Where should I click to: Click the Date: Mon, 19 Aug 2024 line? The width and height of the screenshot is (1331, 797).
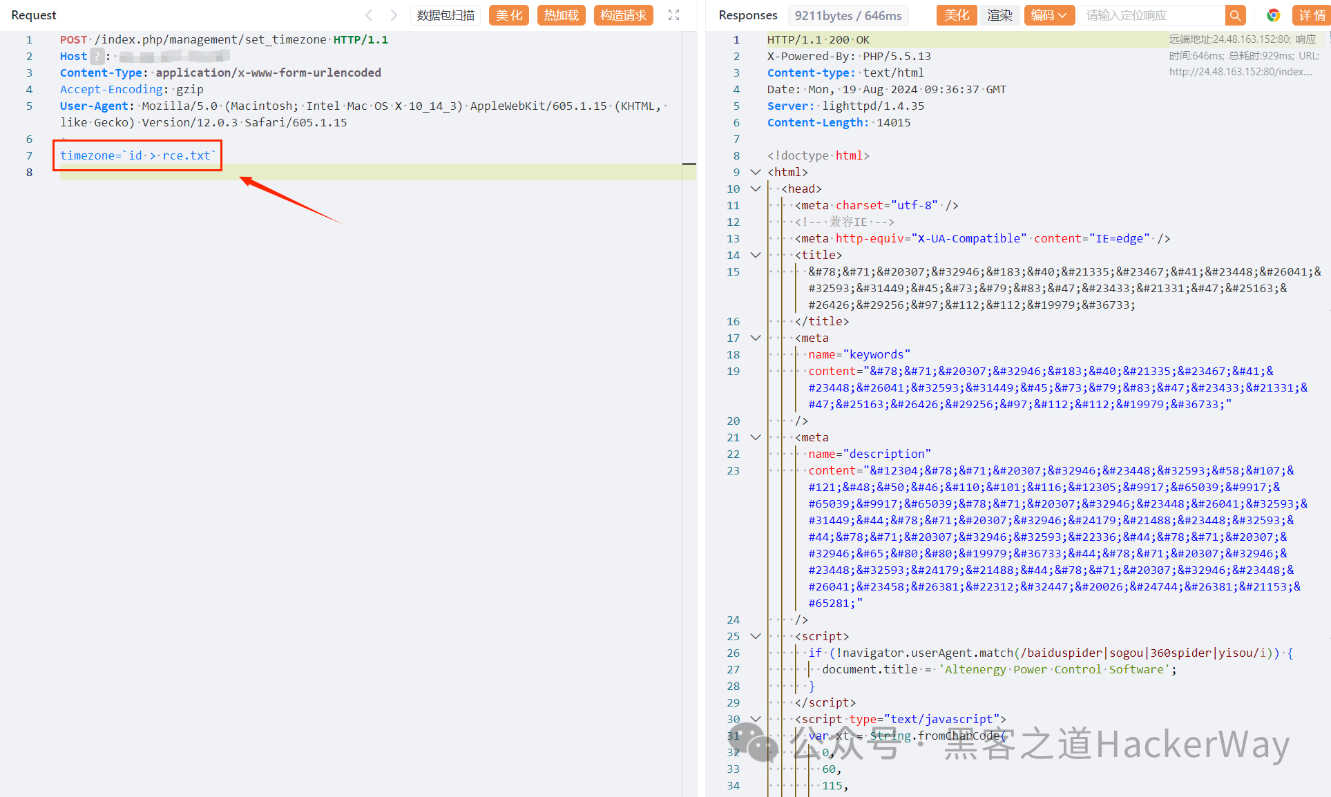[887, 89]
